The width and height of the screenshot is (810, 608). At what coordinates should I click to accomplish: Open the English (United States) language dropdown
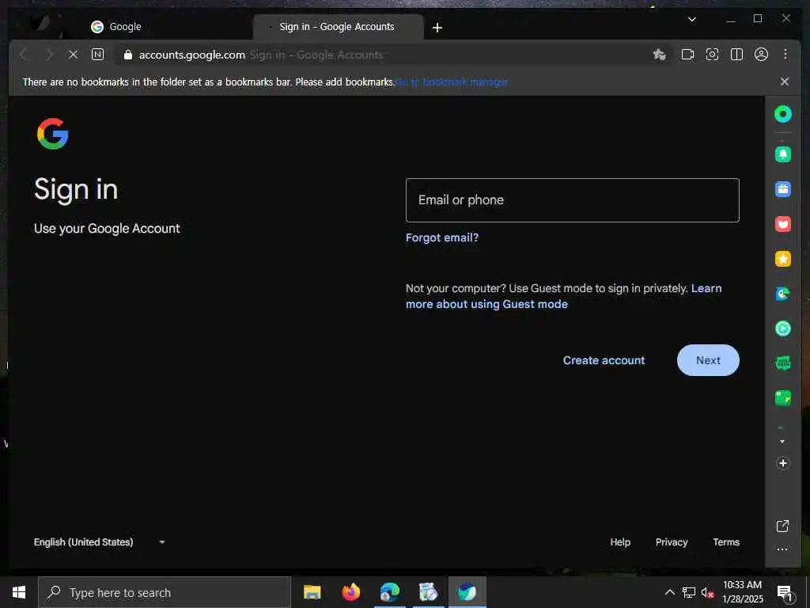100,541
